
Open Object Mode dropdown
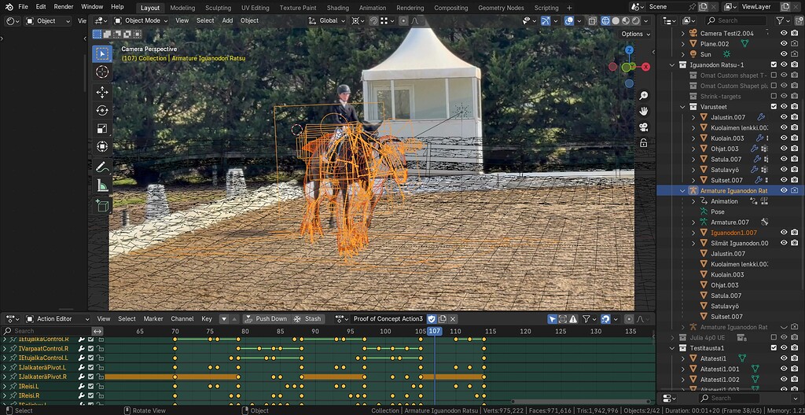[141, 20]
